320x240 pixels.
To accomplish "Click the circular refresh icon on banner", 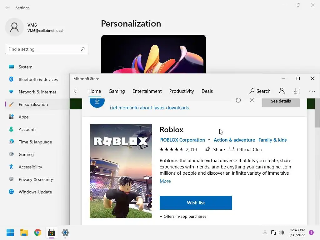I will 238,100.
